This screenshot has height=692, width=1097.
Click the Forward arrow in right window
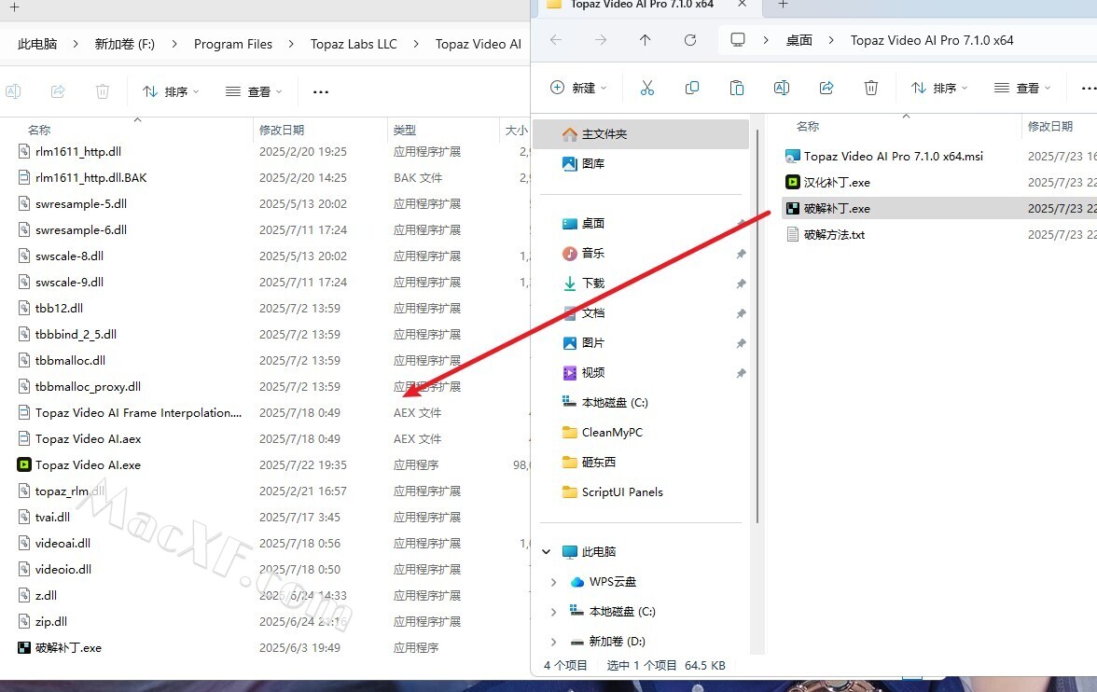click(601, 40)
